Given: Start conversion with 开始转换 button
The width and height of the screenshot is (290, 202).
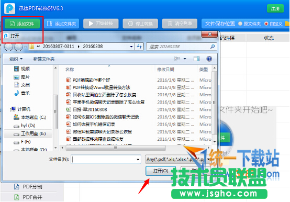Looking at the screenshot, I should coord(101,24).
